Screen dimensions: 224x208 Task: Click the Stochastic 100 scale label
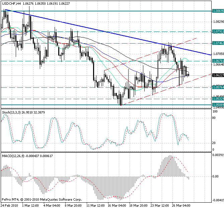click(x=215, y=112)
